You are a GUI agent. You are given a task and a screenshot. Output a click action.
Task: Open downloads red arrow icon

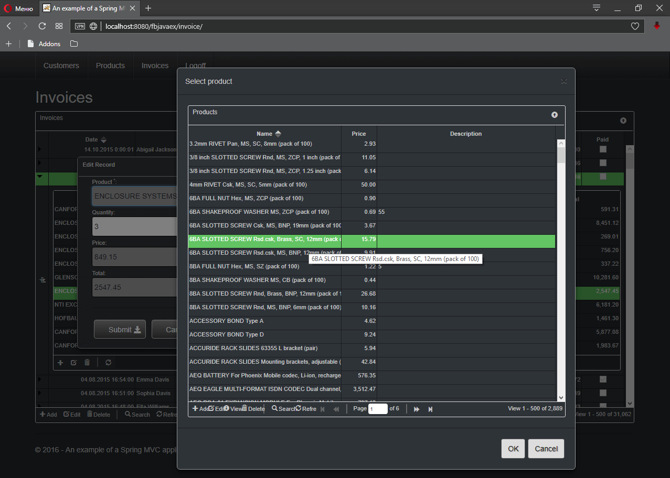pyautogui.click(x=657, y=26)
